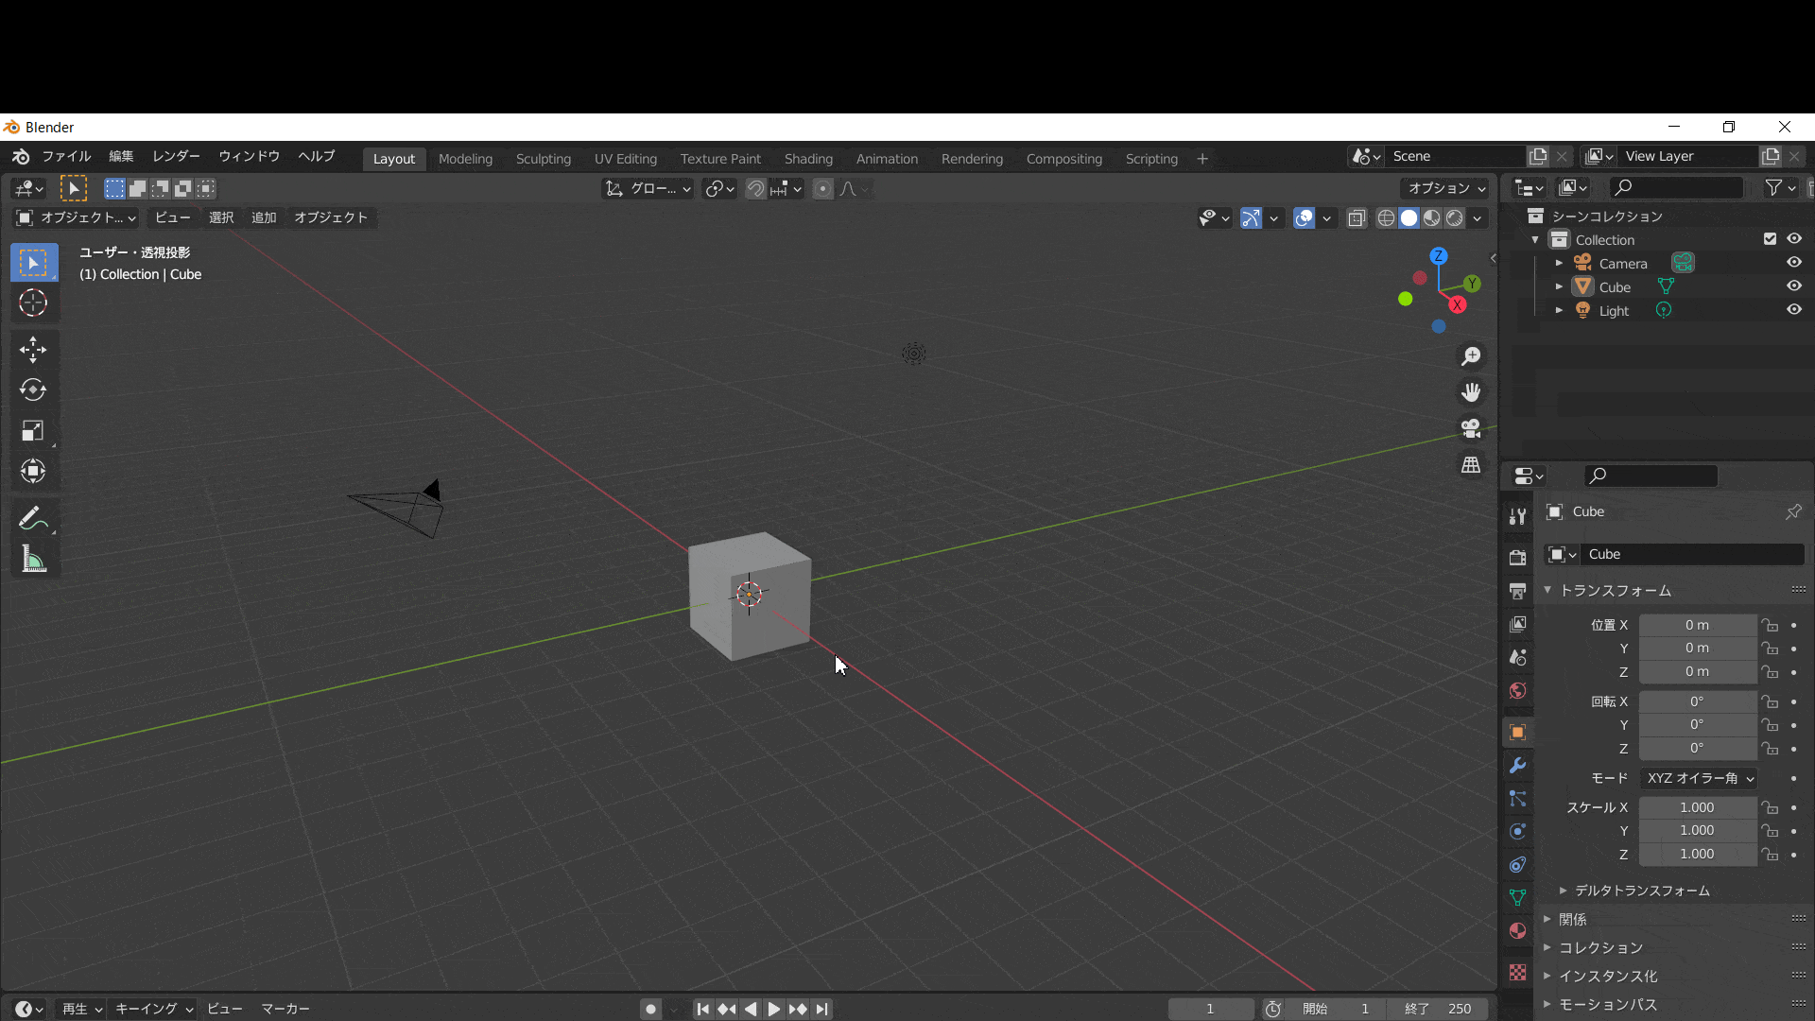Viewport: 1815px width, 1021px height.
Task: Select the Annotate pencil tool
Action: [x=33, y=519]
